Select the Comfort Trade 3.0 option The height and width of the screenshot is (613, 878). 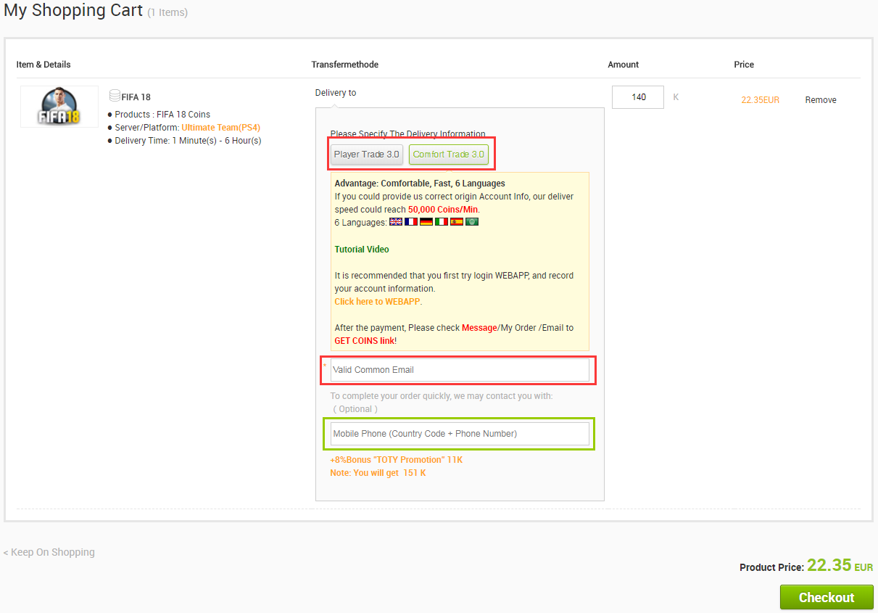(x=449, y=155)
